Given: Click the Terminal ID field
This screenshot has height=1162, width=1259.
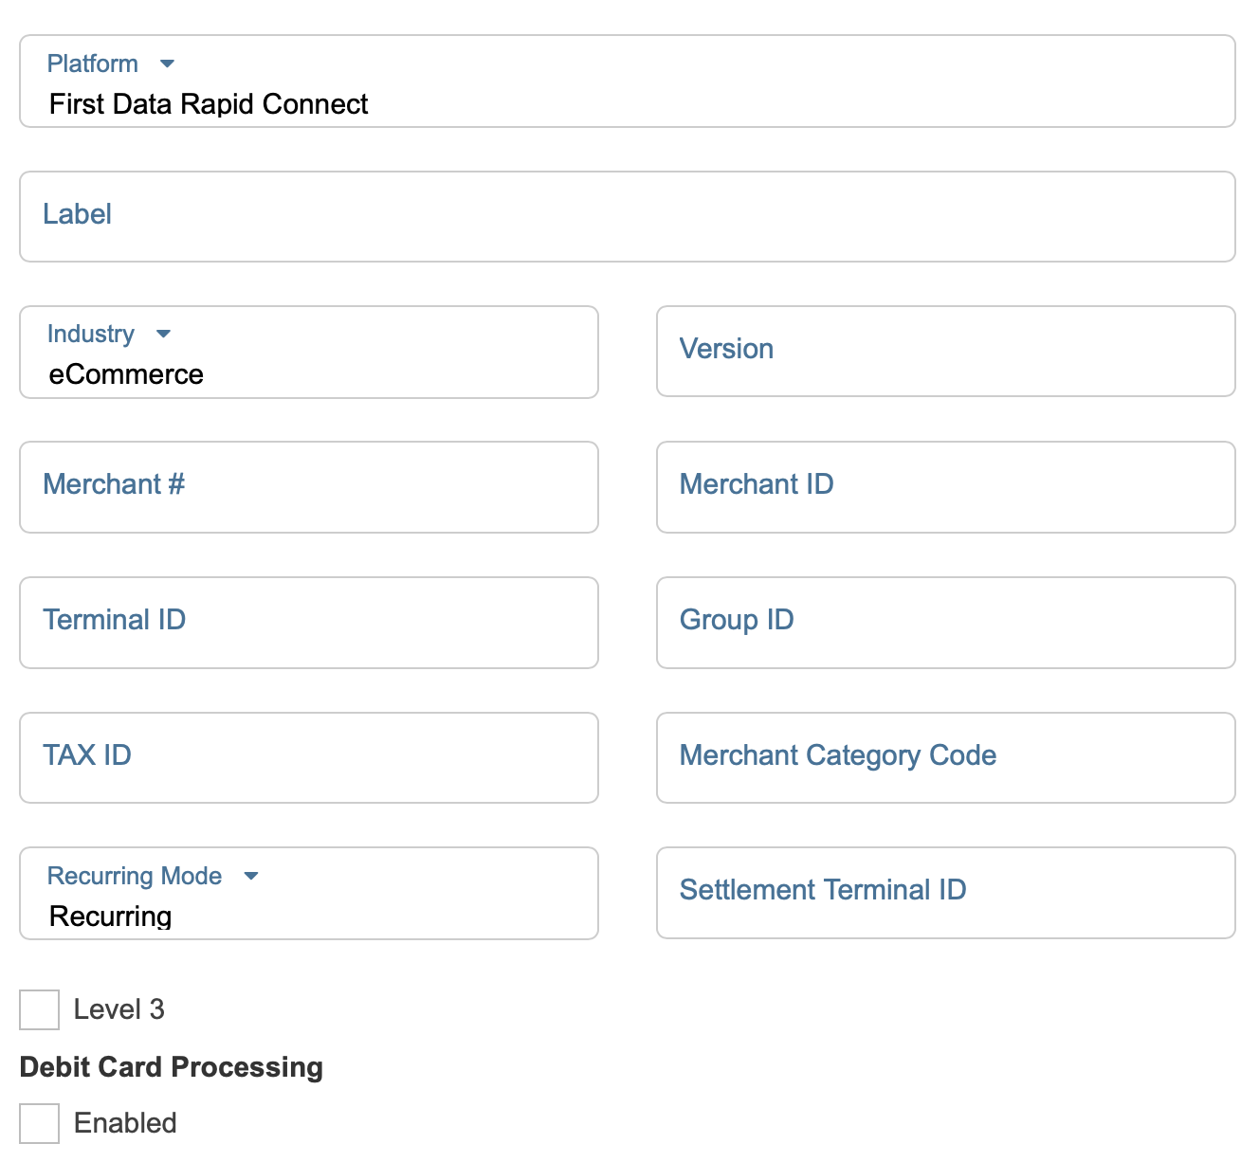Looking at the screenshot, I should (308, 622).
